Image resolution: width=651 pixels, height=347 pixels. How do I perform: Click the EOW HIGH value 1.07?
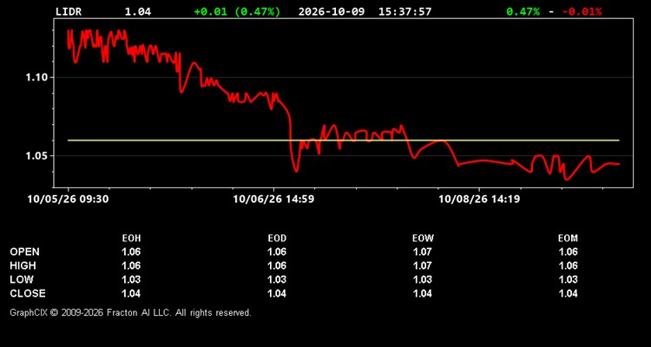pos(422,265)
